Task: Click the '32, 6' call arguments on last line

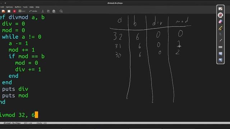Action: (x=27, y=115)
